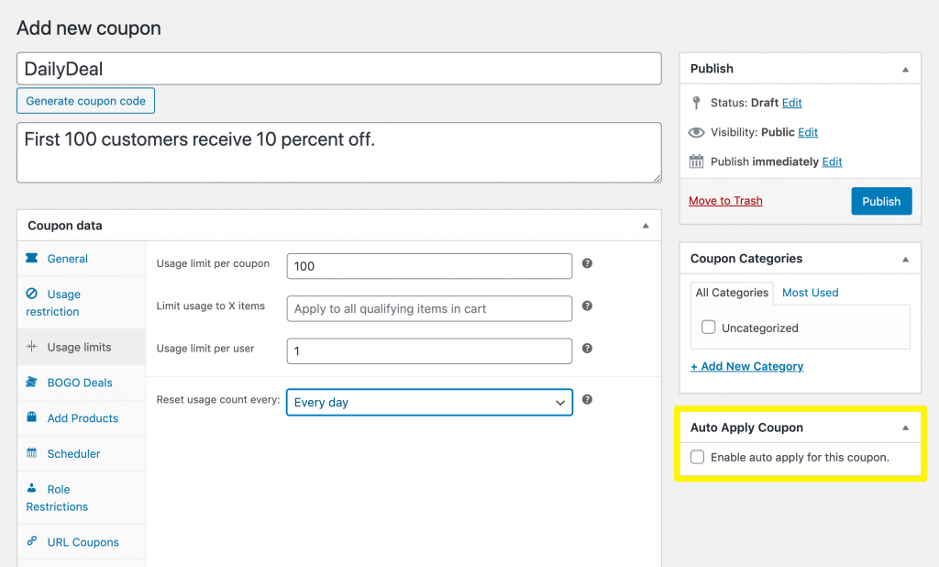Click Usage limit per user field
The height and width of the screenshot is (567, 939).
pyautogui.click(x=429, y=351)
